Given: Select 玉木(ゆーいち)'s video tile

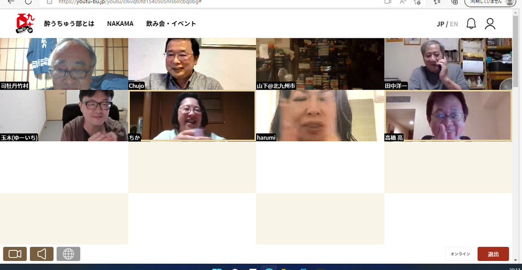Looking at the screenshot, I should click(64, 115).
